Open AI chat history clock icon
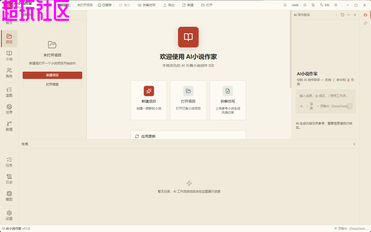Viewport: 371px width, 232px height. [342, 15]
